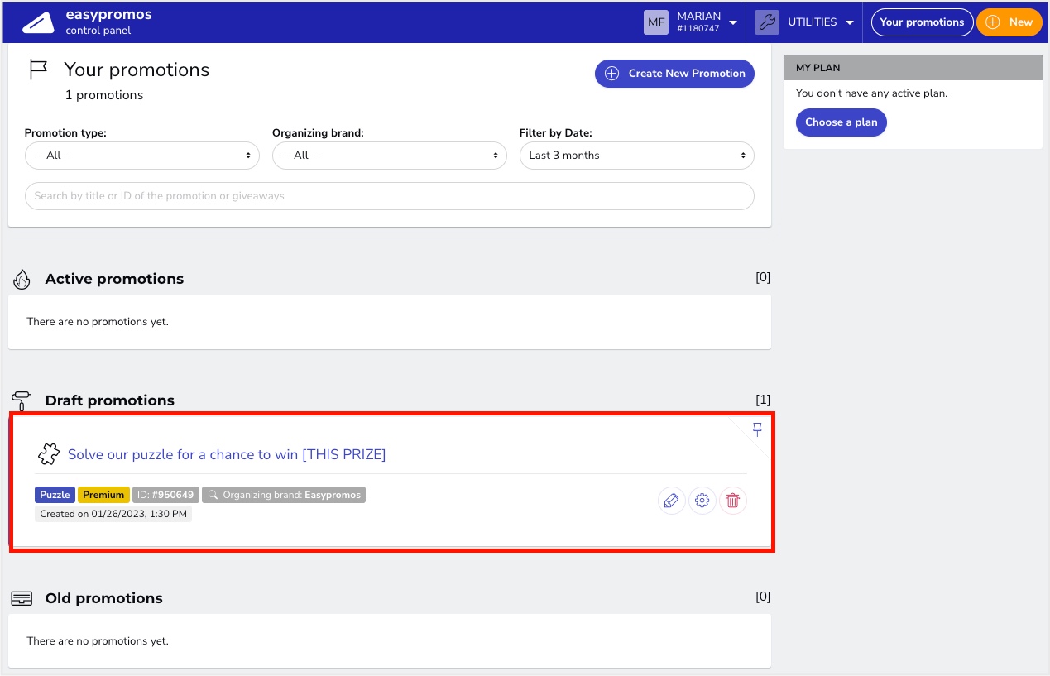The width and height of the screenshot is (1050, 676).
Task: Change the Filter by Date selection
Action: (636, 156)
